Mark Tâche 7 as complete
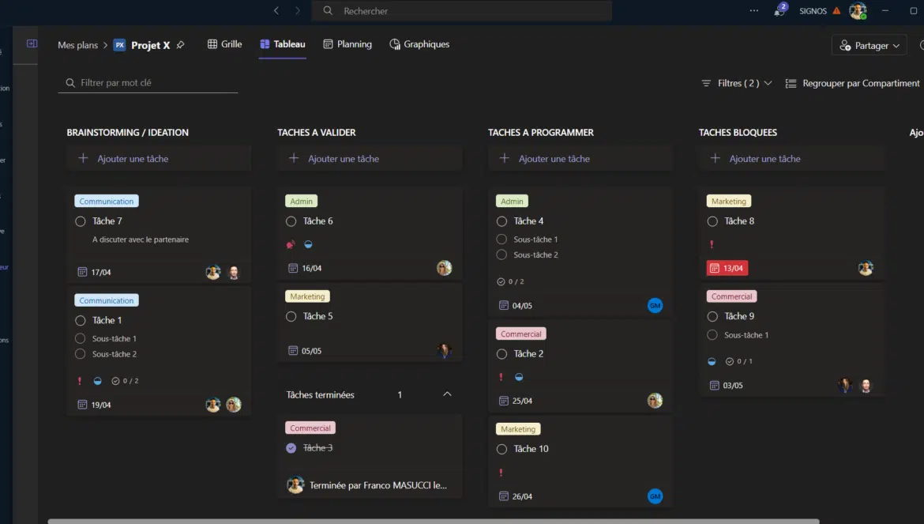Screen dimensions: 924x524 (81, 221)
